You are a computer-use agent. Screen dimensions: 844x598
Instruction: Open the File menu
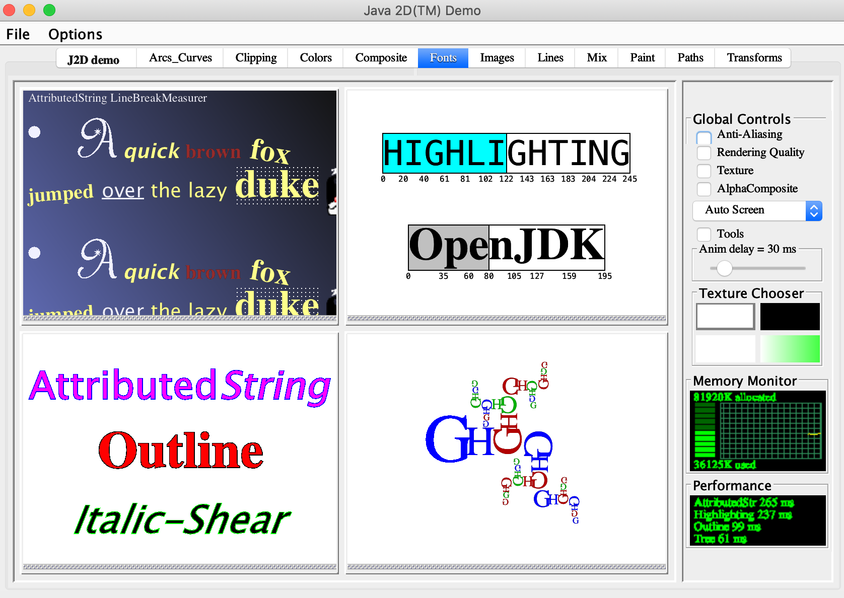[18, 34]
